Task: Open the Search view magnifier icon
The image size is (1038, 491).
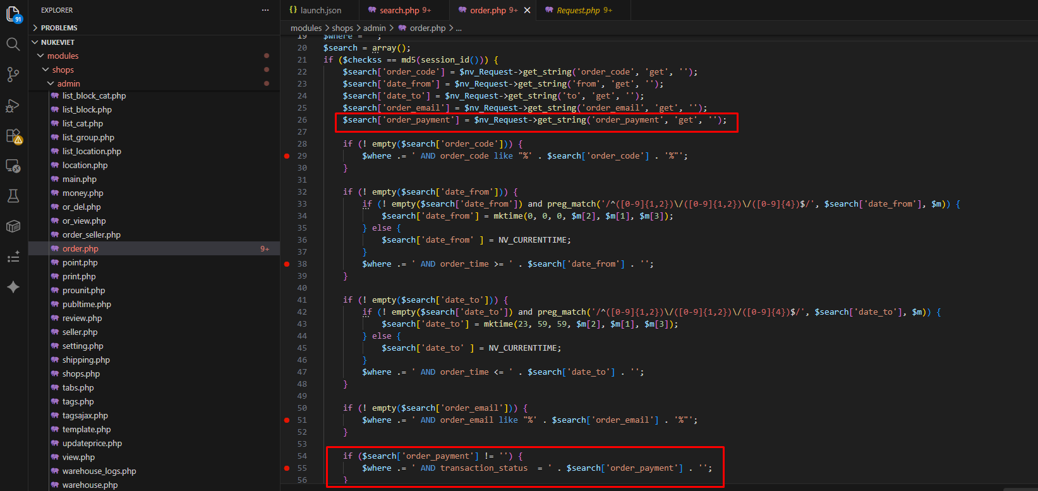Action: (x=13, y=44)
